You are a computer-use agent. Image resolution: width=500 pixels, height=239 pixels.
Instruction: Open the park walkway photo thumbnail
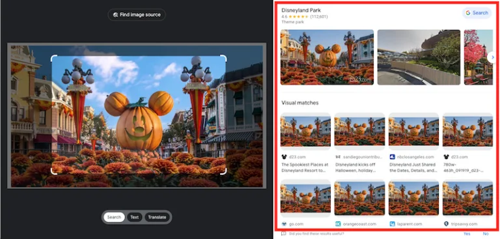pyautogui.click(x=419, y=57)
